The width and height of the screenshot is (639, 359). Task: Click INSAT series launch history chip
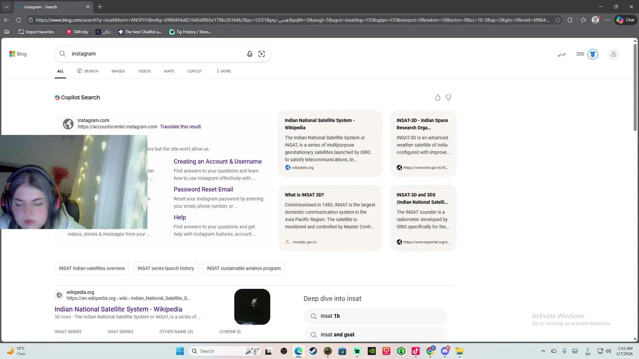pos(166,268)
